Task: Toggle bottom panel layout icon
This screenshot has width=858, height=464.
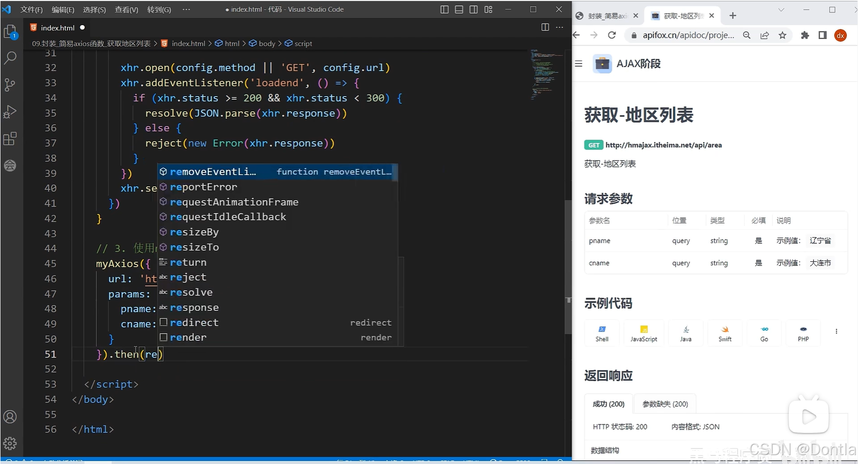Action: click(459, 9)
